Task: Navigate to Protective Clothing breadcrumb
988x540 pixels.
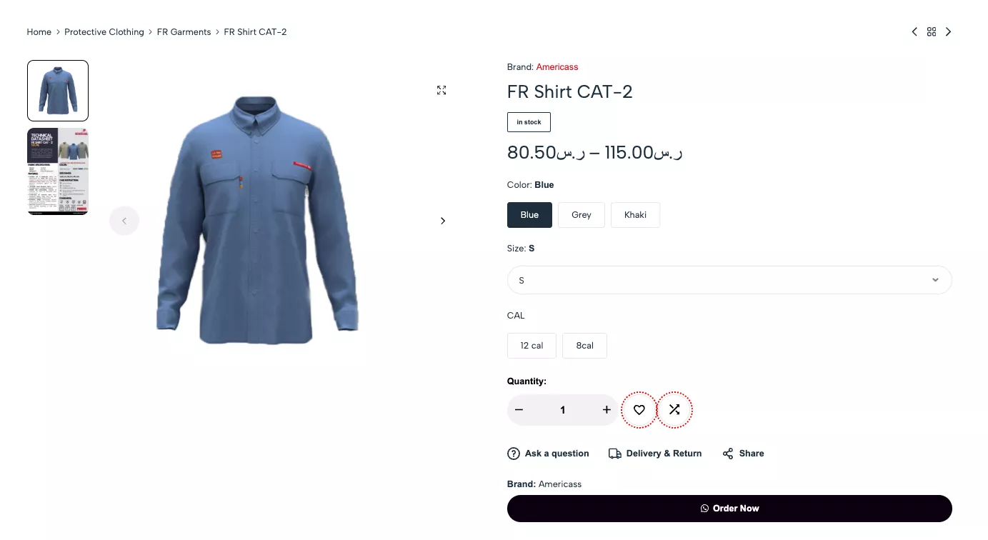Action: [104, 32]
